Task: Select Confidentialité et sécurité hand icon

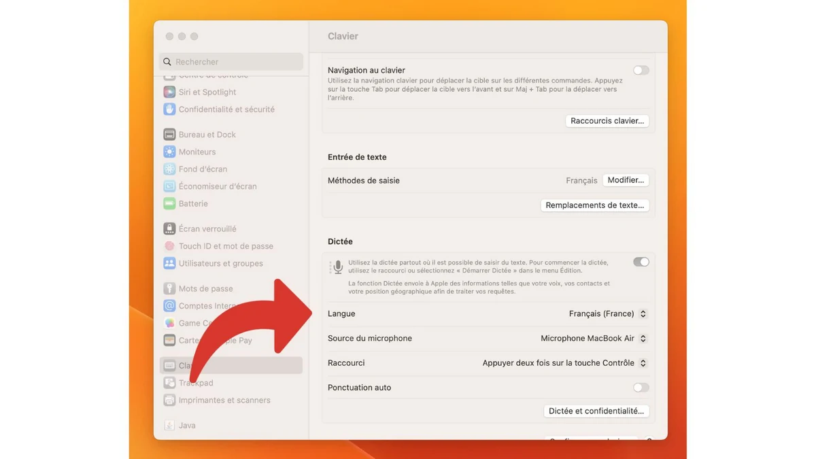Action: 169,109
